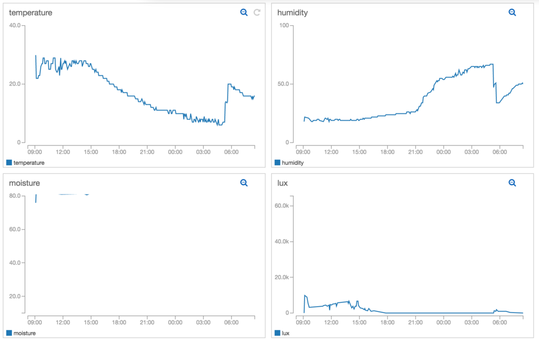
Task: Toggle the temperature legend entry
Action: pos(25,163)
